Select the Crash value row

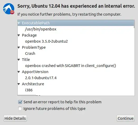tap(76, 53)
